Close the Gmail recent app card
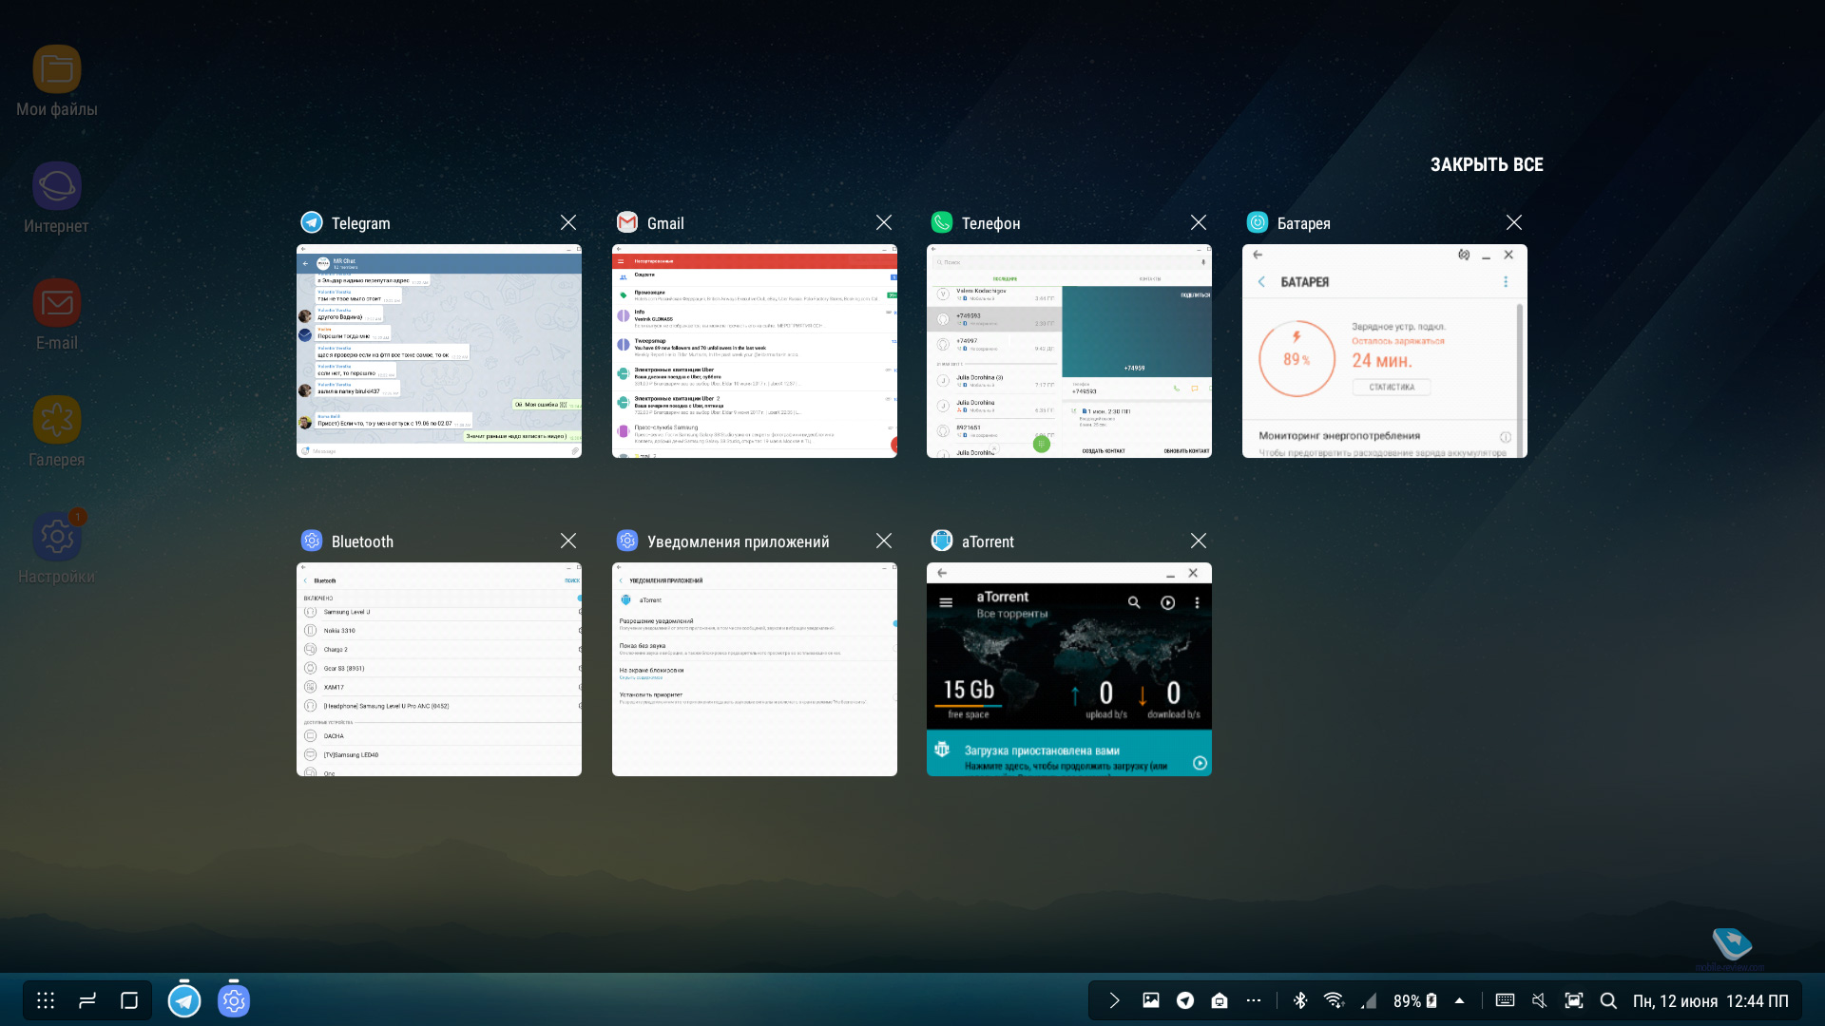 point(884,222)
